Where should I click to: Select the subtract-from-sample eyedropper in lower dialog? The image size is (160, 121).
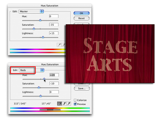pyautogui.click(x=69, y=103)
